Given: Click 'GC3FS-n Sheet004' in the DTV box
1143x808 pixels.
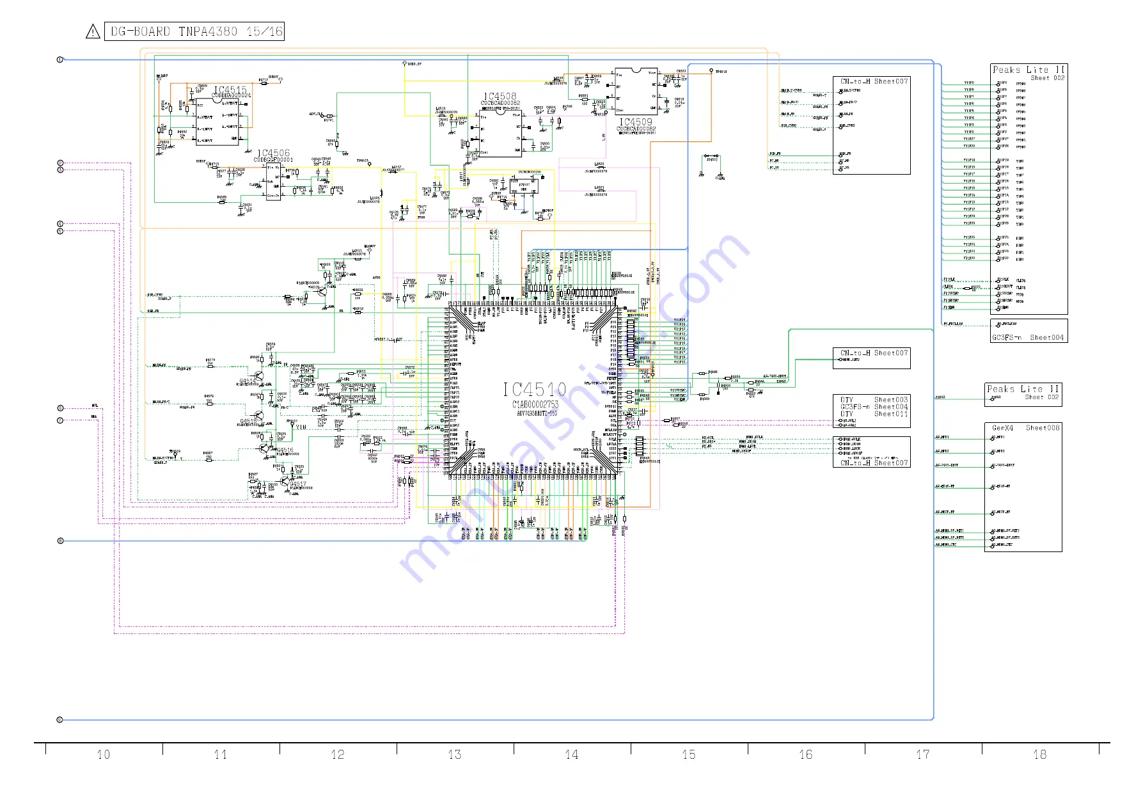Looking at the screenshot, I should point(874,407).
